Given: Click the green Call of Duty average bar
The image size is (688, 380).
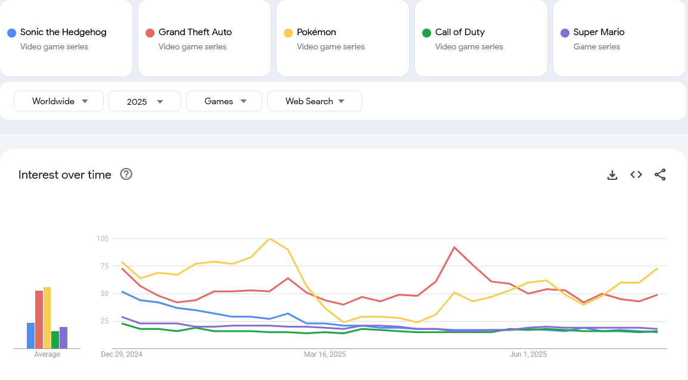Looking at the screenshot, I should click(55, 339).
